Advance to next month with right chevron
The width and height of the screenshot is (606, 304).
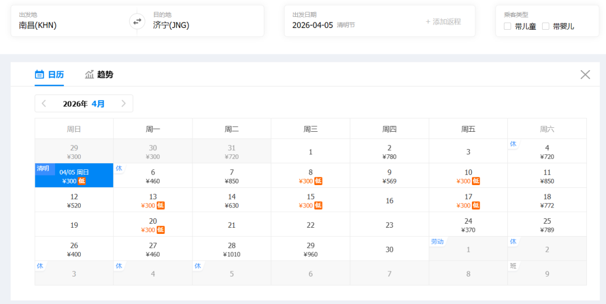pyautogui.click(x=124, y=104)
